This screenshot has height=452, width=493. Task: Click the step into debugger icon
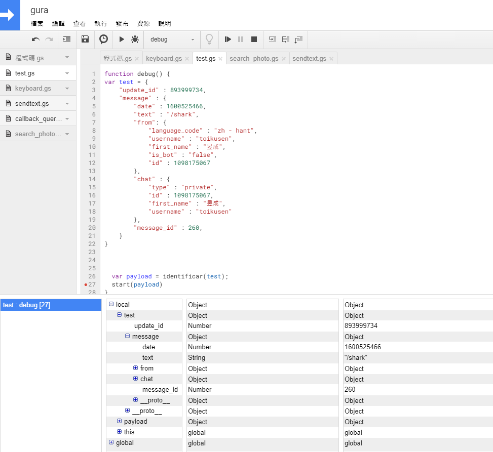point(273,39)
